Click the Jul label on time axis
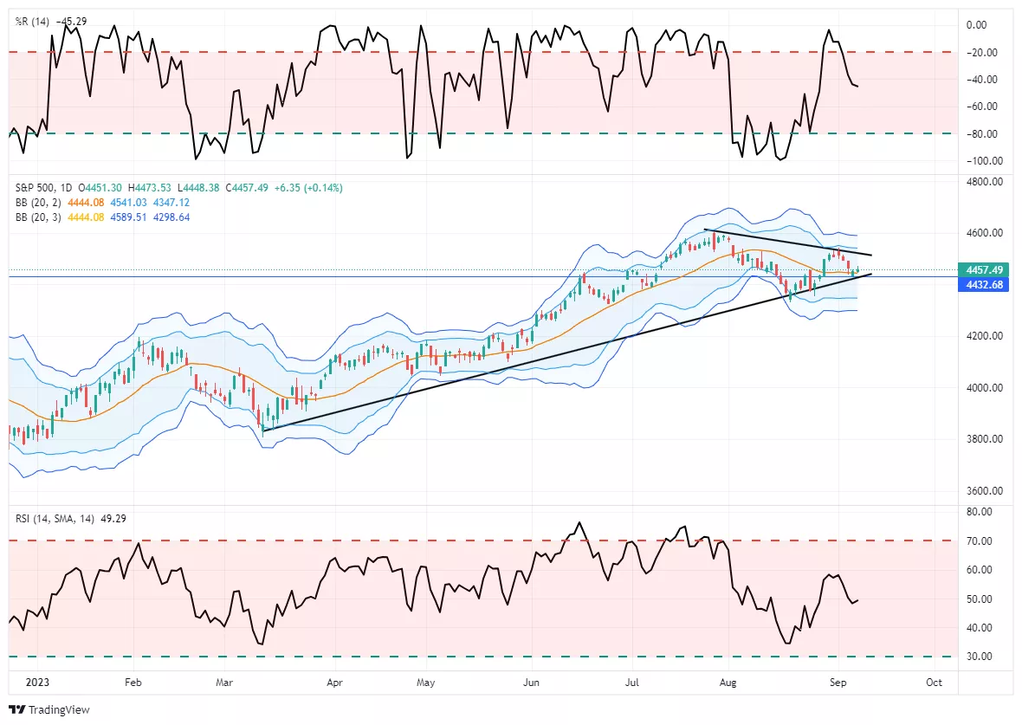Screen dimensions: 1022x725 [x=631, y=682]
